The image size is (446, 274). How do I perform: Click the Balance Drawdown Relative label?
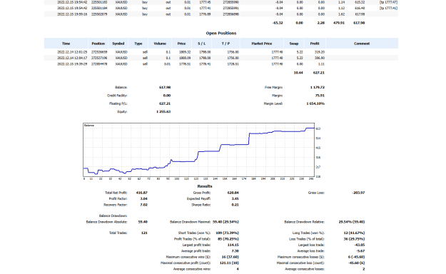point(304,222)
